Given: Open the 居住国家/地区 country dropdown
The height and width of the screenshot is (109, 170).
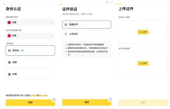Looking at the screenshot, I should (30, 23).
